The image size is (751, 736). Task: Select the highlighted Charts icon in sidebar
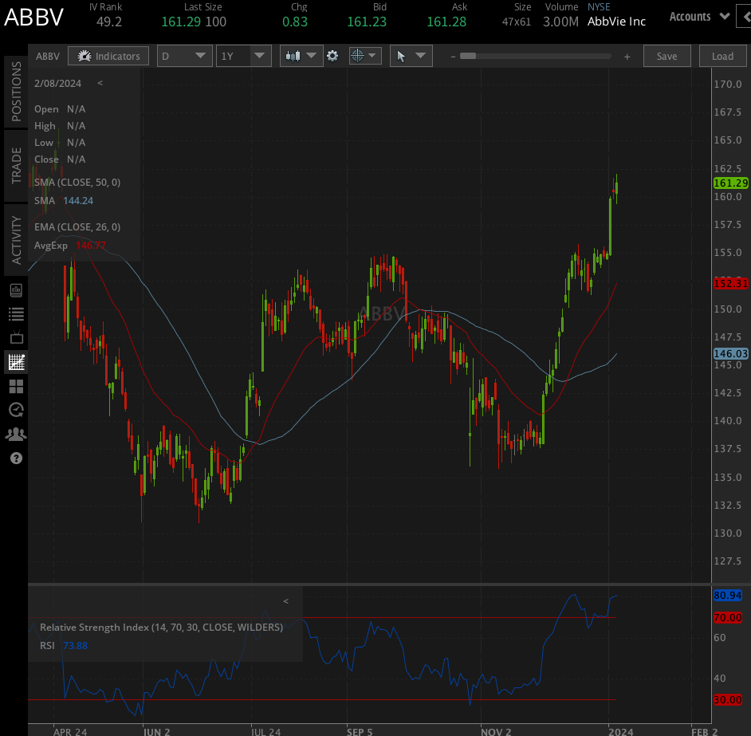pos(16,361)
